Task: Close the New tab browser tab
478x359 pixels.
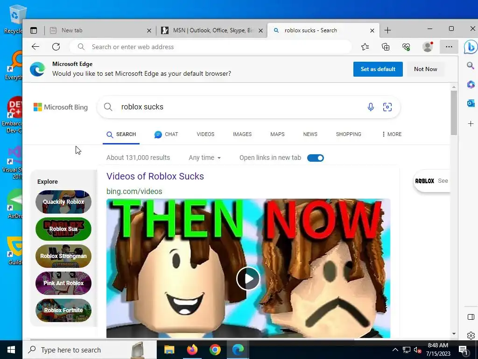Action: click(149, 30)
